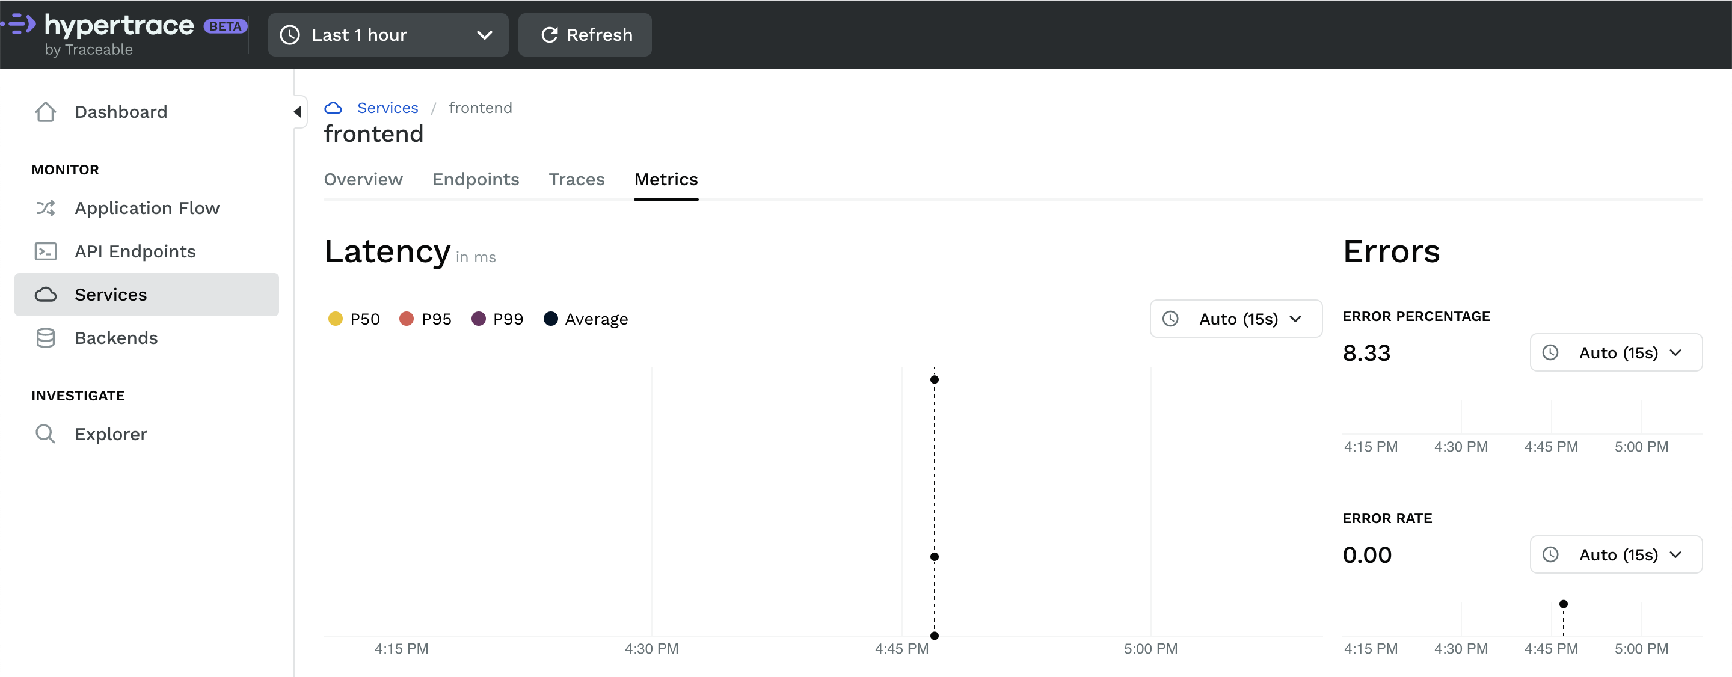The width and height of the screenshot is (1732, 677).
Task: Open Error Percentage Auto (15s) interval dropdown
Action: pyautogui.click(x=1616, y=352)
